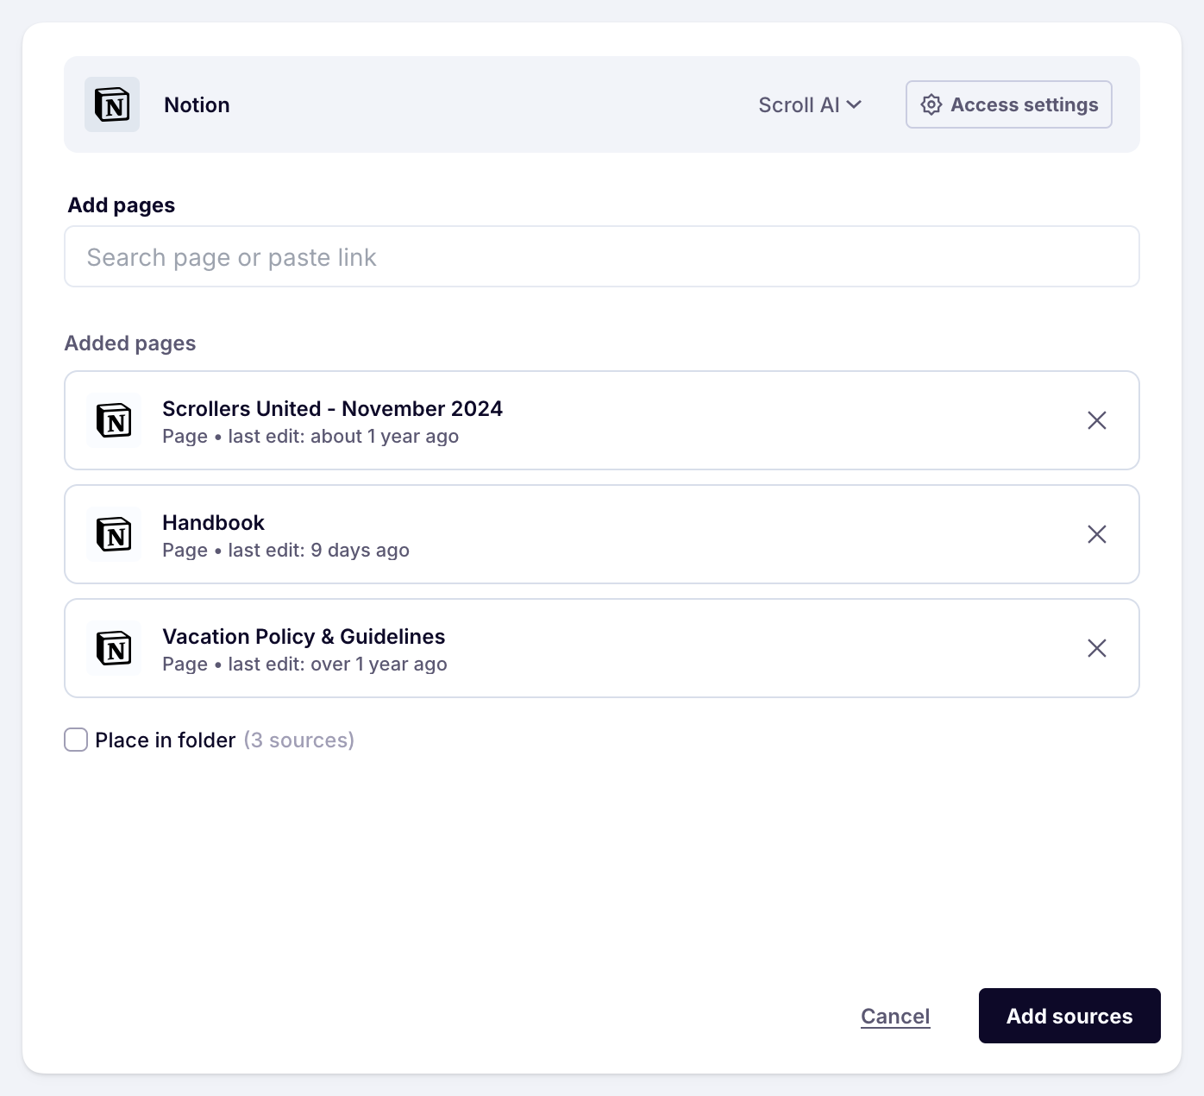1204x1096 pixels.
Task: Click the Place in folder label text
Action: pyautogui.click(x=165, y=740)
